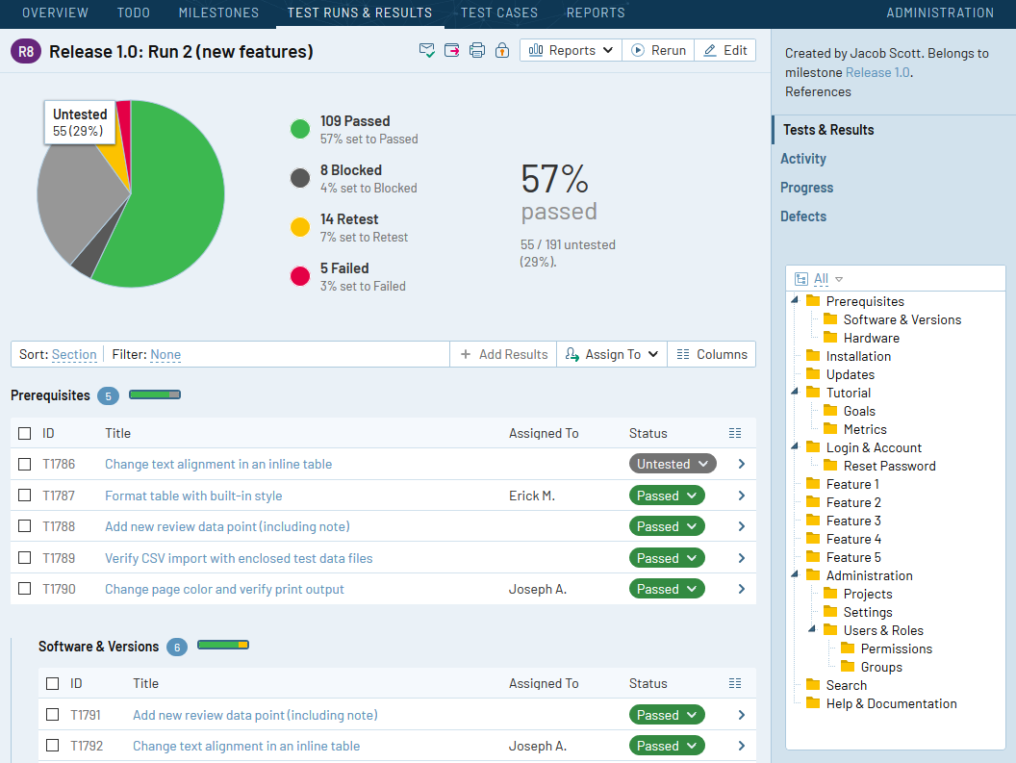Collapse the Administration tree node
Screen dimensions: 1016x763
coord(795,574)
